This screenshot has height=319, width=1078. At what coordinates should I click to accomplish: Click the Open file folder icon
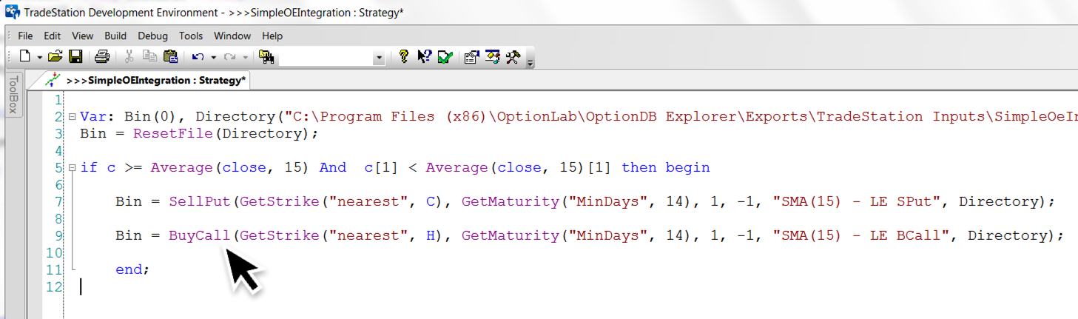point(55,57)
